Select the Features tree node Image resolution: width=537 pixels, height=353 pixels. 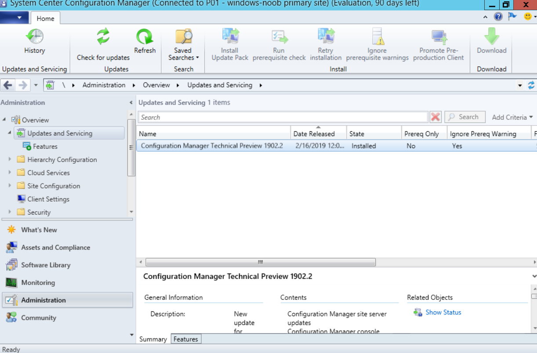click(x=45, y=147)
